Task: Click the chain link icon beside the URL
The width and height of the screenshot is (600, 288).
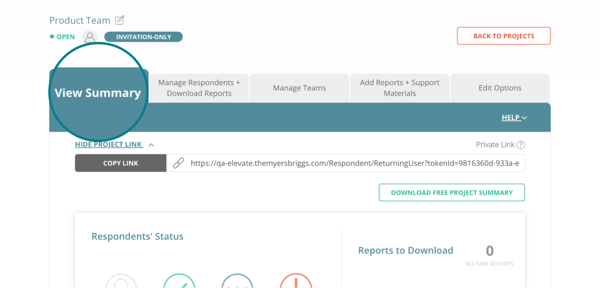Action: tap(178, 163)
